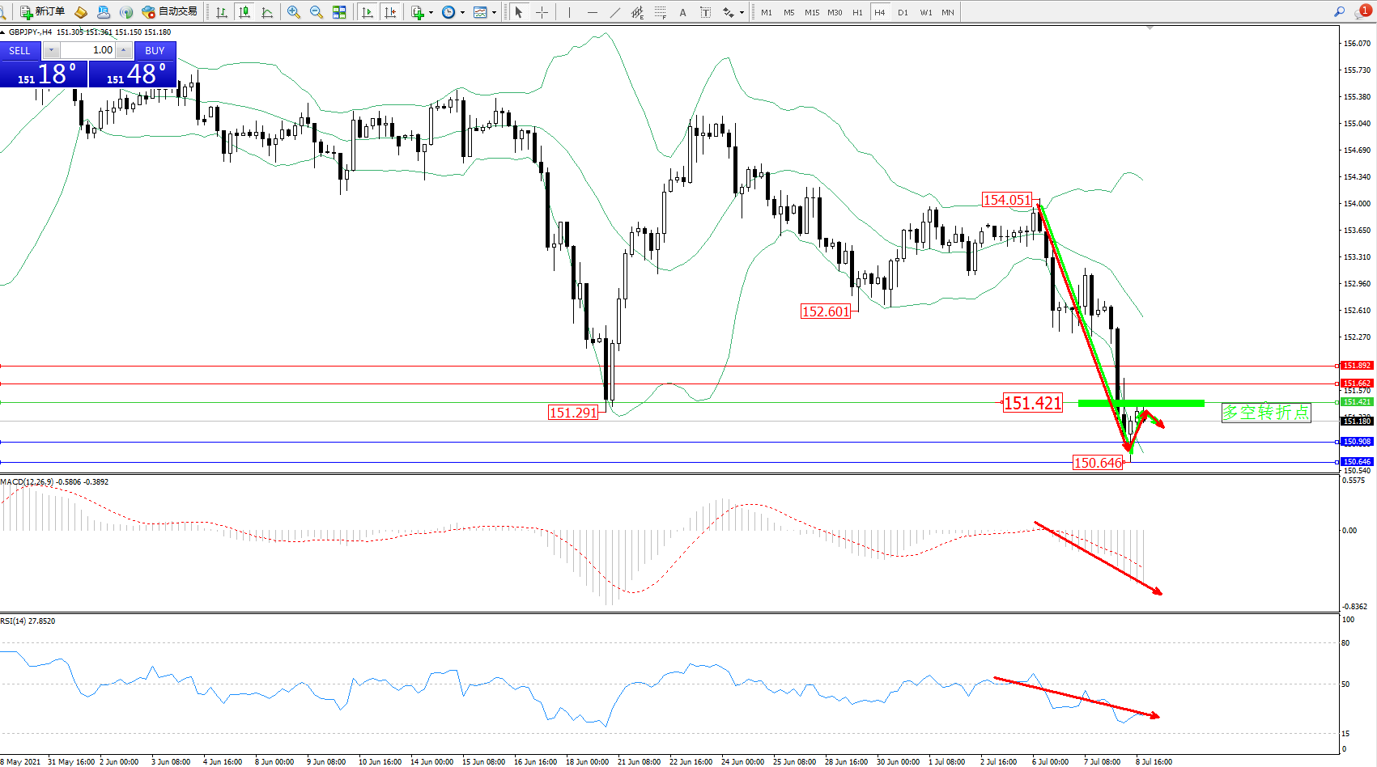
Task: Switch chart to bar chart mode
Action: coord(221,12)
